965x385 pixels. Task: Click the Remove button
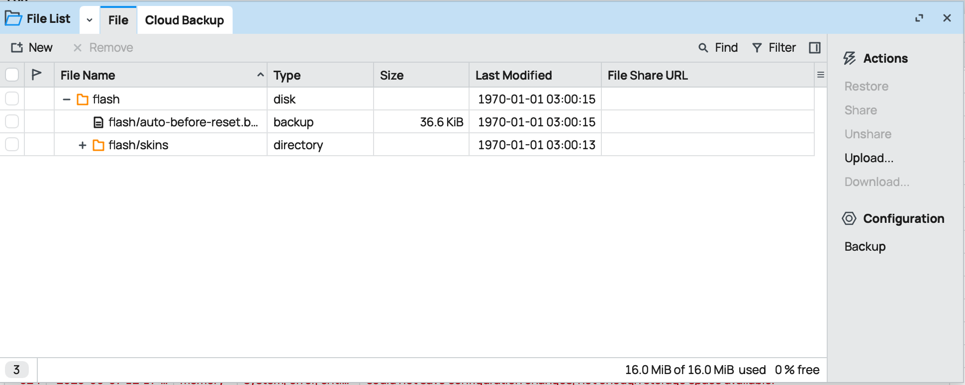click(x=103, y=48)
